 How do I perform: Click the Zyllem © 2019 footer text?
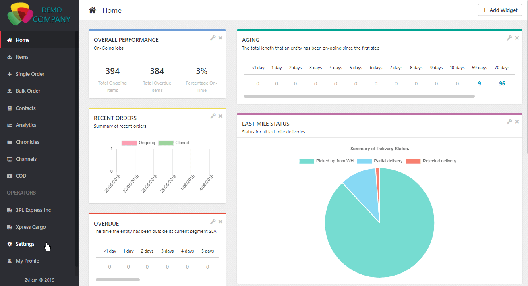[39, 280]
